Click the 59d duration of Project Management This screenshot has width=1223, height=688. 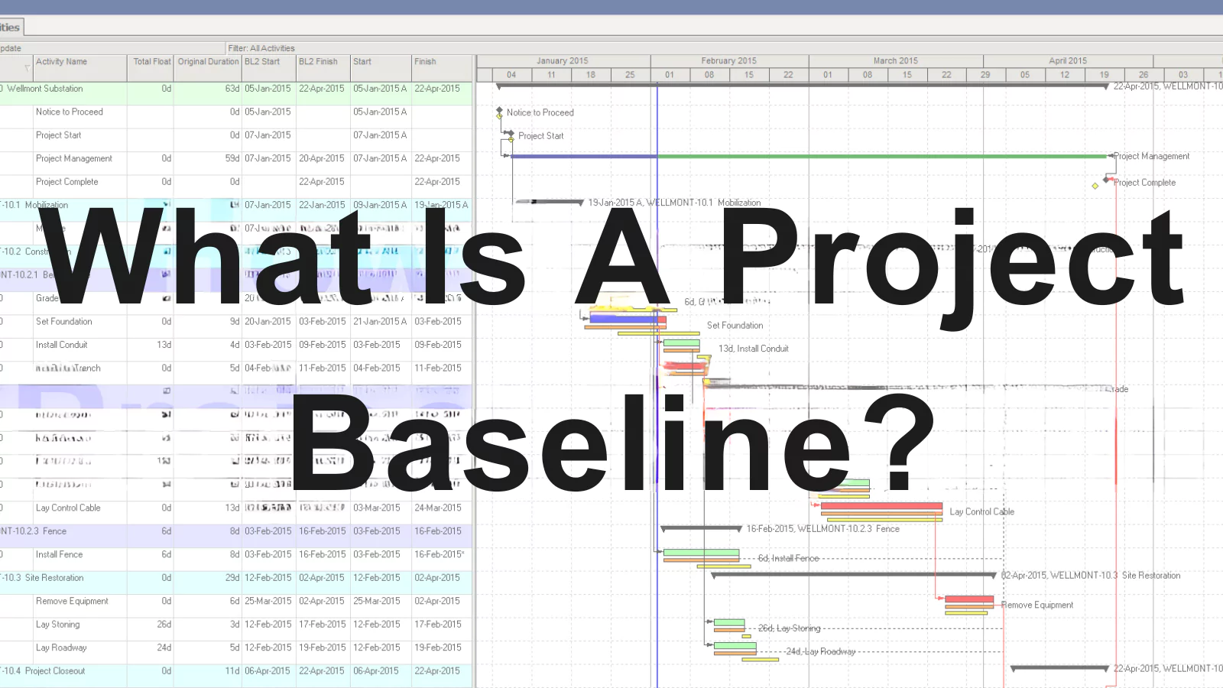click(x=232, y=159)
